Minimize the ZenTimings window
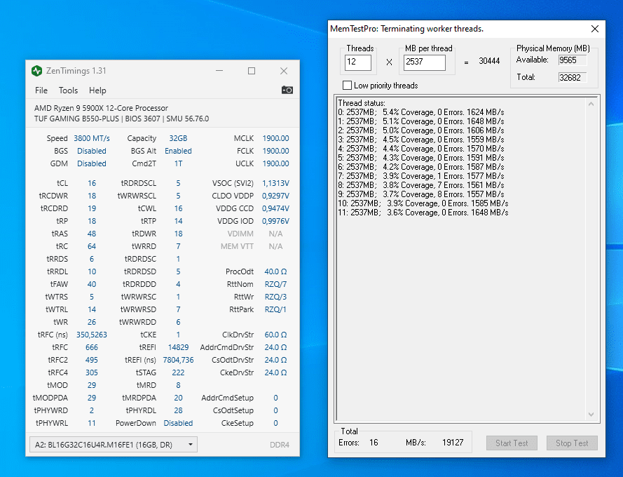Screen dimensions: 623x477 click(x=219, y=71)
